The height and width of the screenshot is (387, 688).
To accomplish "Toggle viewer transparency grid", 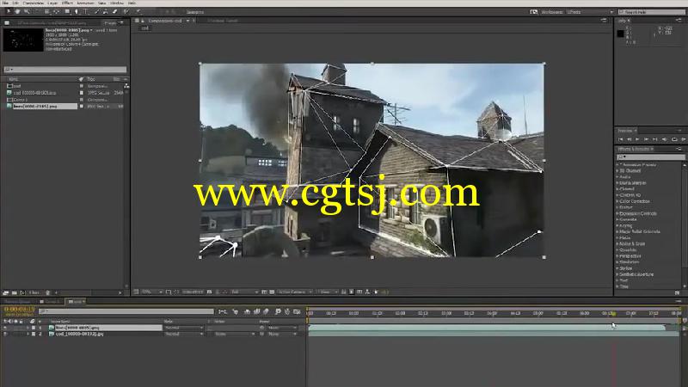I will point(272,292).
